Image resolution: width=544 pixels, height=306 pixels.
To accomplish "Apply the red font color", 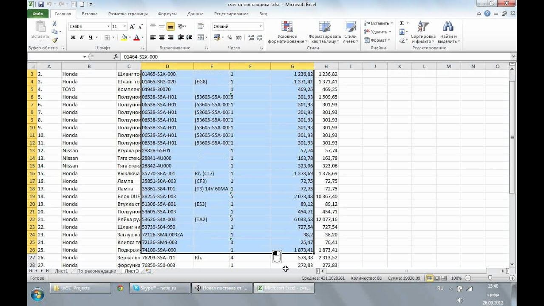I will (136, 37).
